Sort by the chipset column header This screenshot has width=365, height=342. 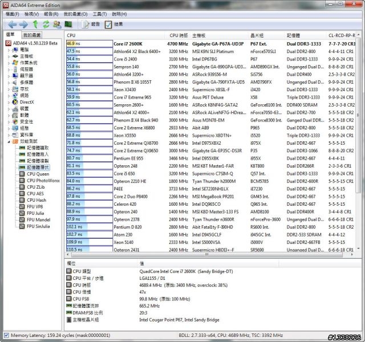click(x=267, y=35)
